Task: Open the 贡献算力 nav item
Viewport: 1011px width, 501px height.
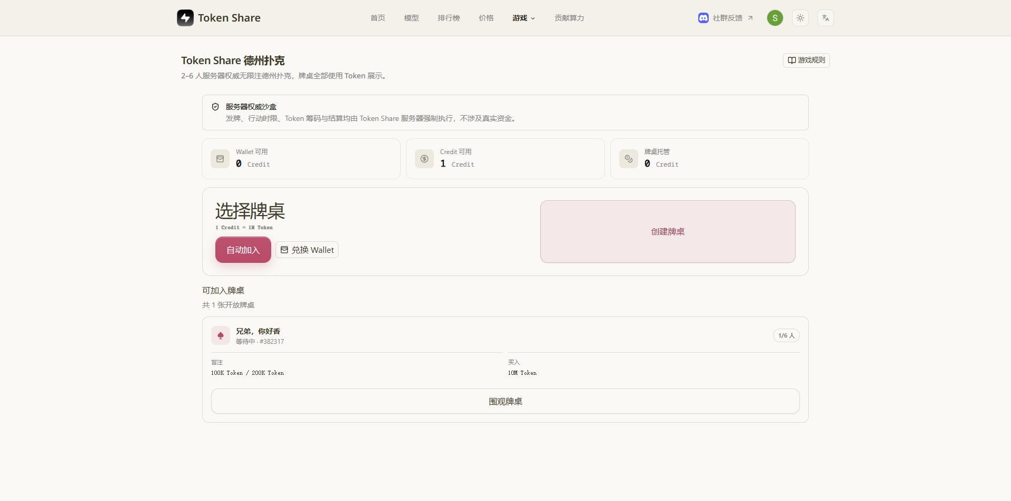Action: 569,18
